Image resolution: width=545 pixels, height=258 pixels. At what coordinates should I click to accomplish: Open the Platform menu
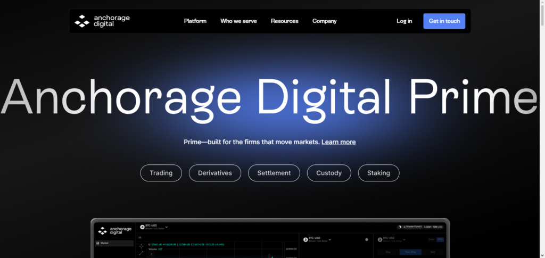pos(195,21)
